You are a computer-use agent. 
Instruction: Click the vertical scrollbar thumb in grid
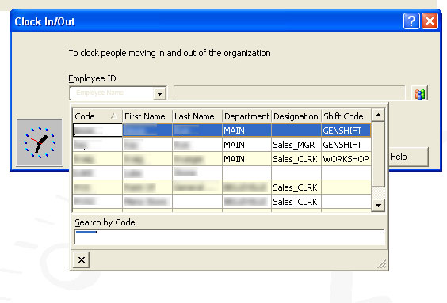pyautogui.click(x=378, y=154)
